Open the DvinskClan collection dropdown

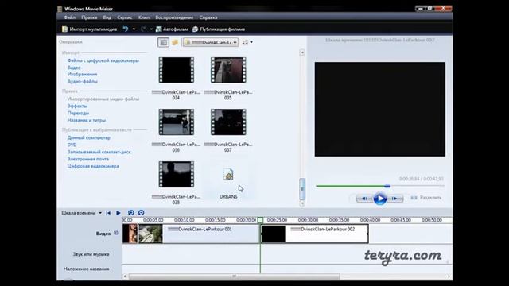pyautogui.click(x=210, y=42)
